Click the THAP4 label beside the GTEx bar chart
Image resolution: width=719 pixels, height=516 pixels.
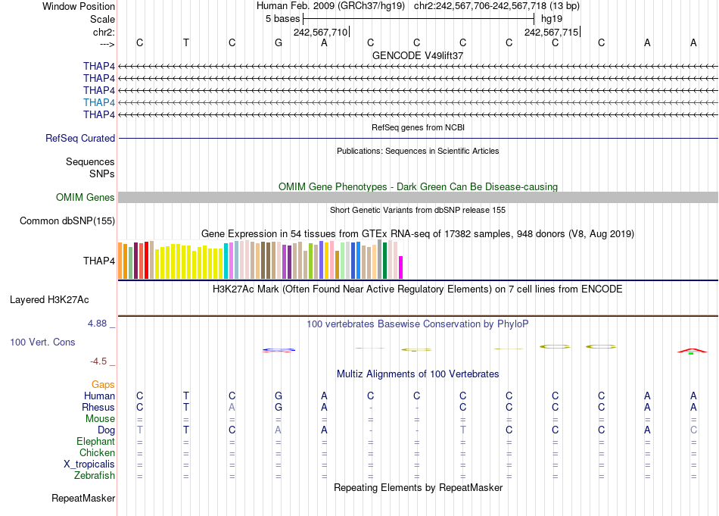99,261
